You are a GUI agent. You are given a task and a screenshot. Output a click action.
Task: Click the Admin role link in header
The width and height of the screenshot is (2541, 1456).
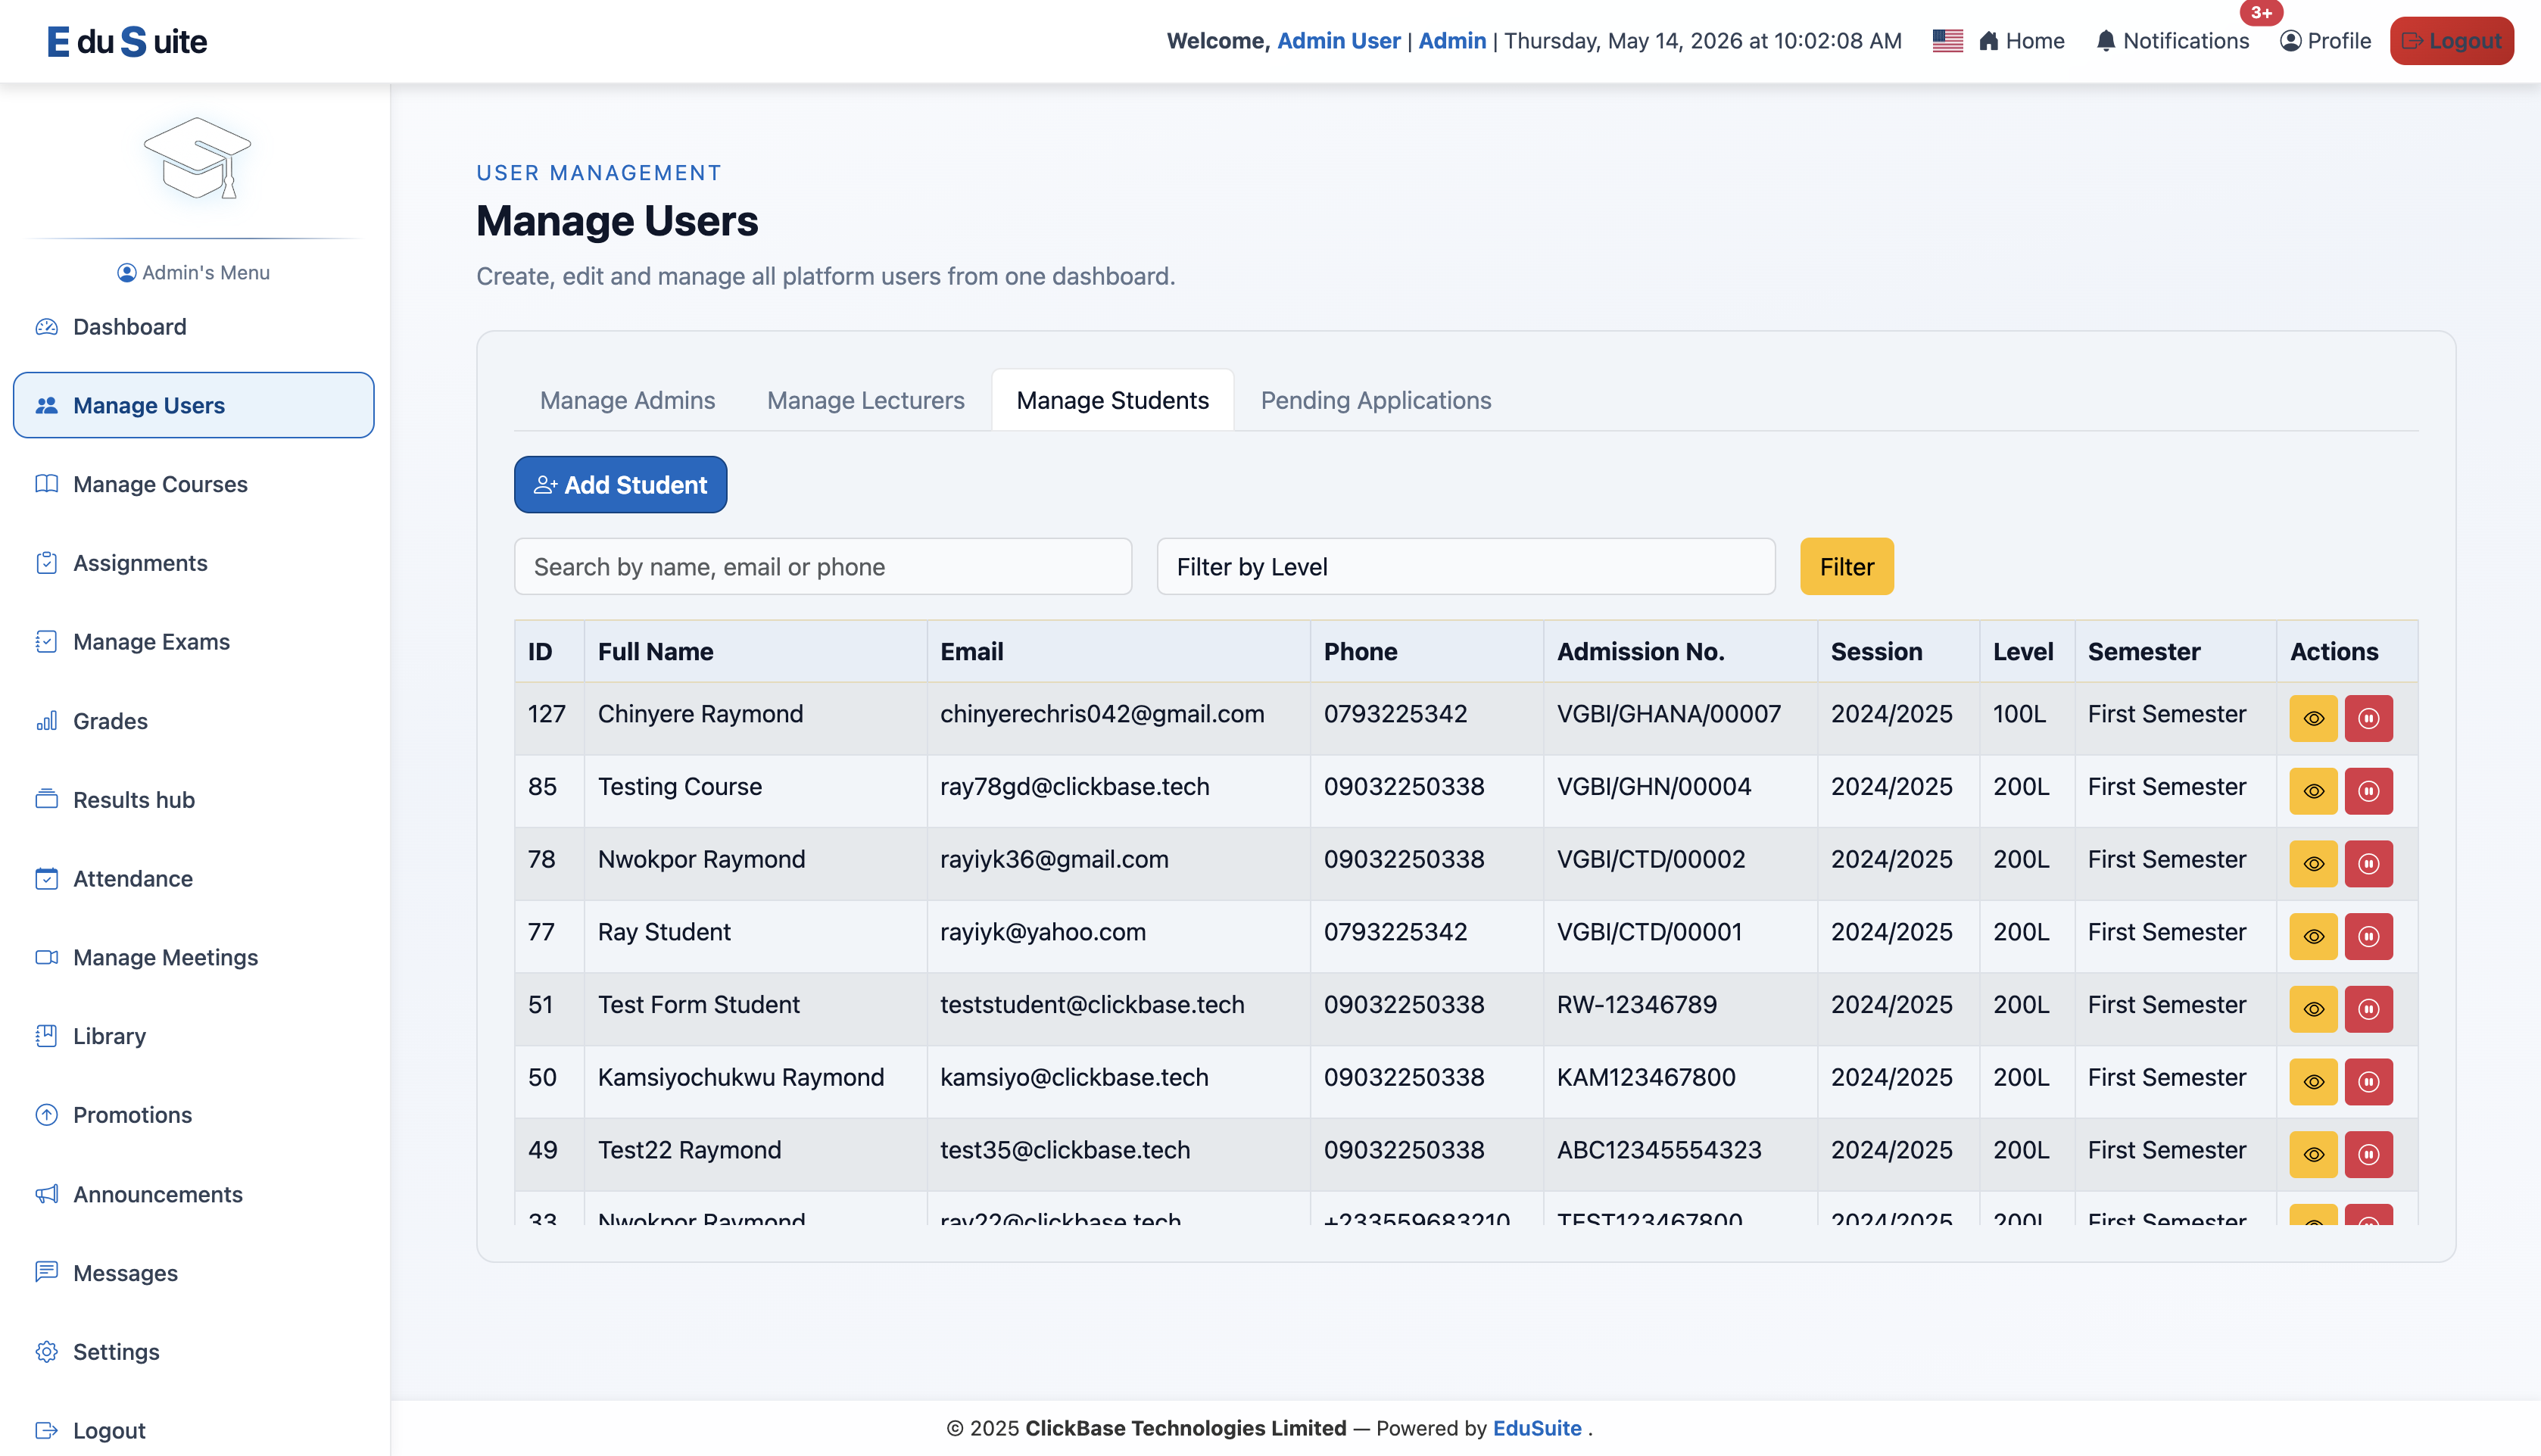point(1452,41)
